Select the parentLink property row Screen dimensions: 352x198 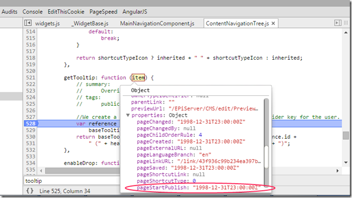153,102
